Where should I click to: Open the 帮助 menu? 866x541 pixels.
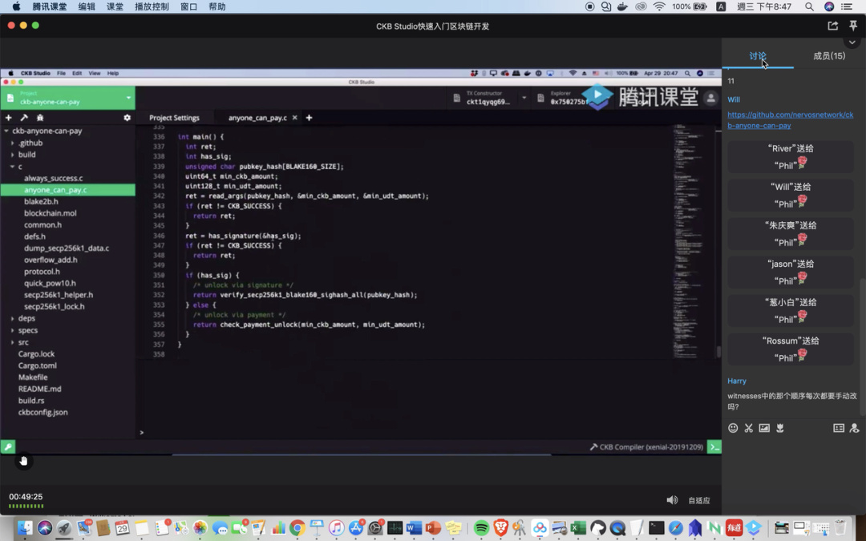point(217,6)
